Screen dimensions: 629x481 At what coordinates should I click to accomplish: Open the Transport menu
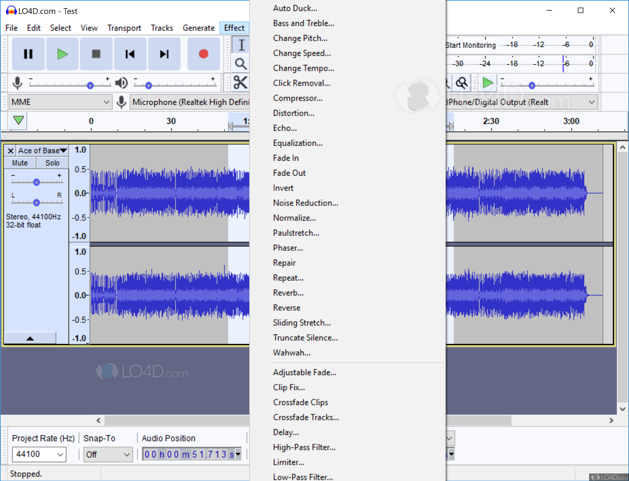(124, 28)
